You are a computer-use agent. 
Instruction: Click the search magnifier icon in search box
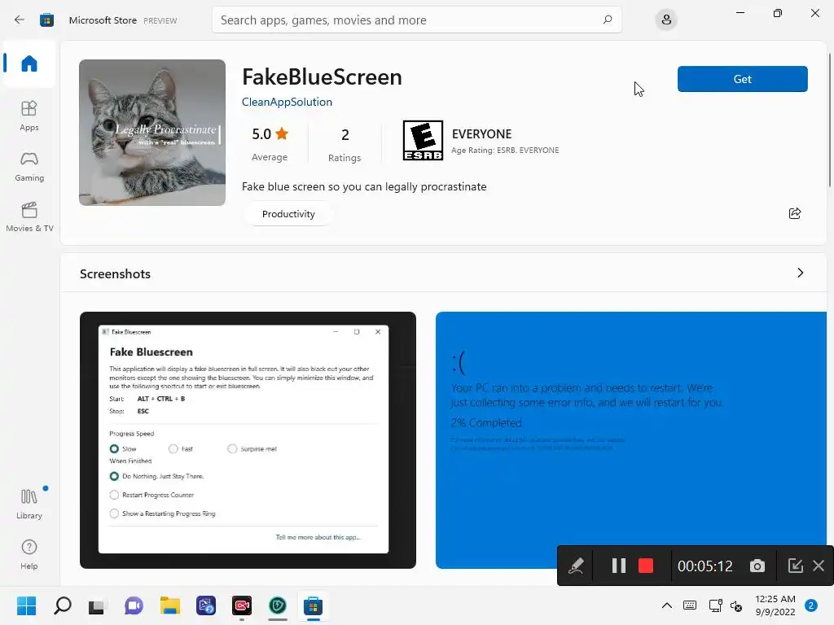[608, 20]
